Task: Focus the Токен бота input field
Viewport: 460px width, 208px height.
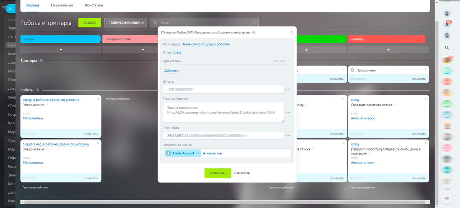Action: [224, 135]
